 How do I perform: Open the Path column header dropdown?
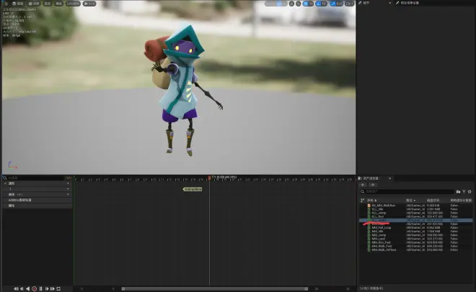click(411, 201)
